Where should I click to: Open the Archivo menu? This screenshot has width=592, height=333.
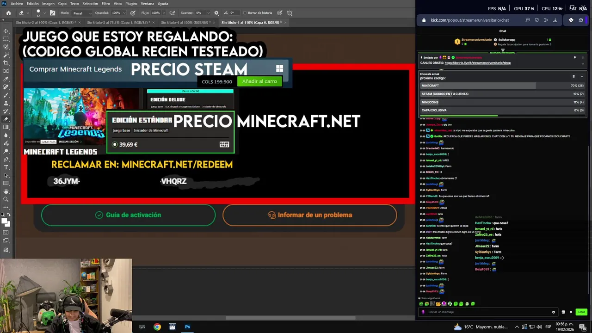pyautogui.click(x=17, y=4)
